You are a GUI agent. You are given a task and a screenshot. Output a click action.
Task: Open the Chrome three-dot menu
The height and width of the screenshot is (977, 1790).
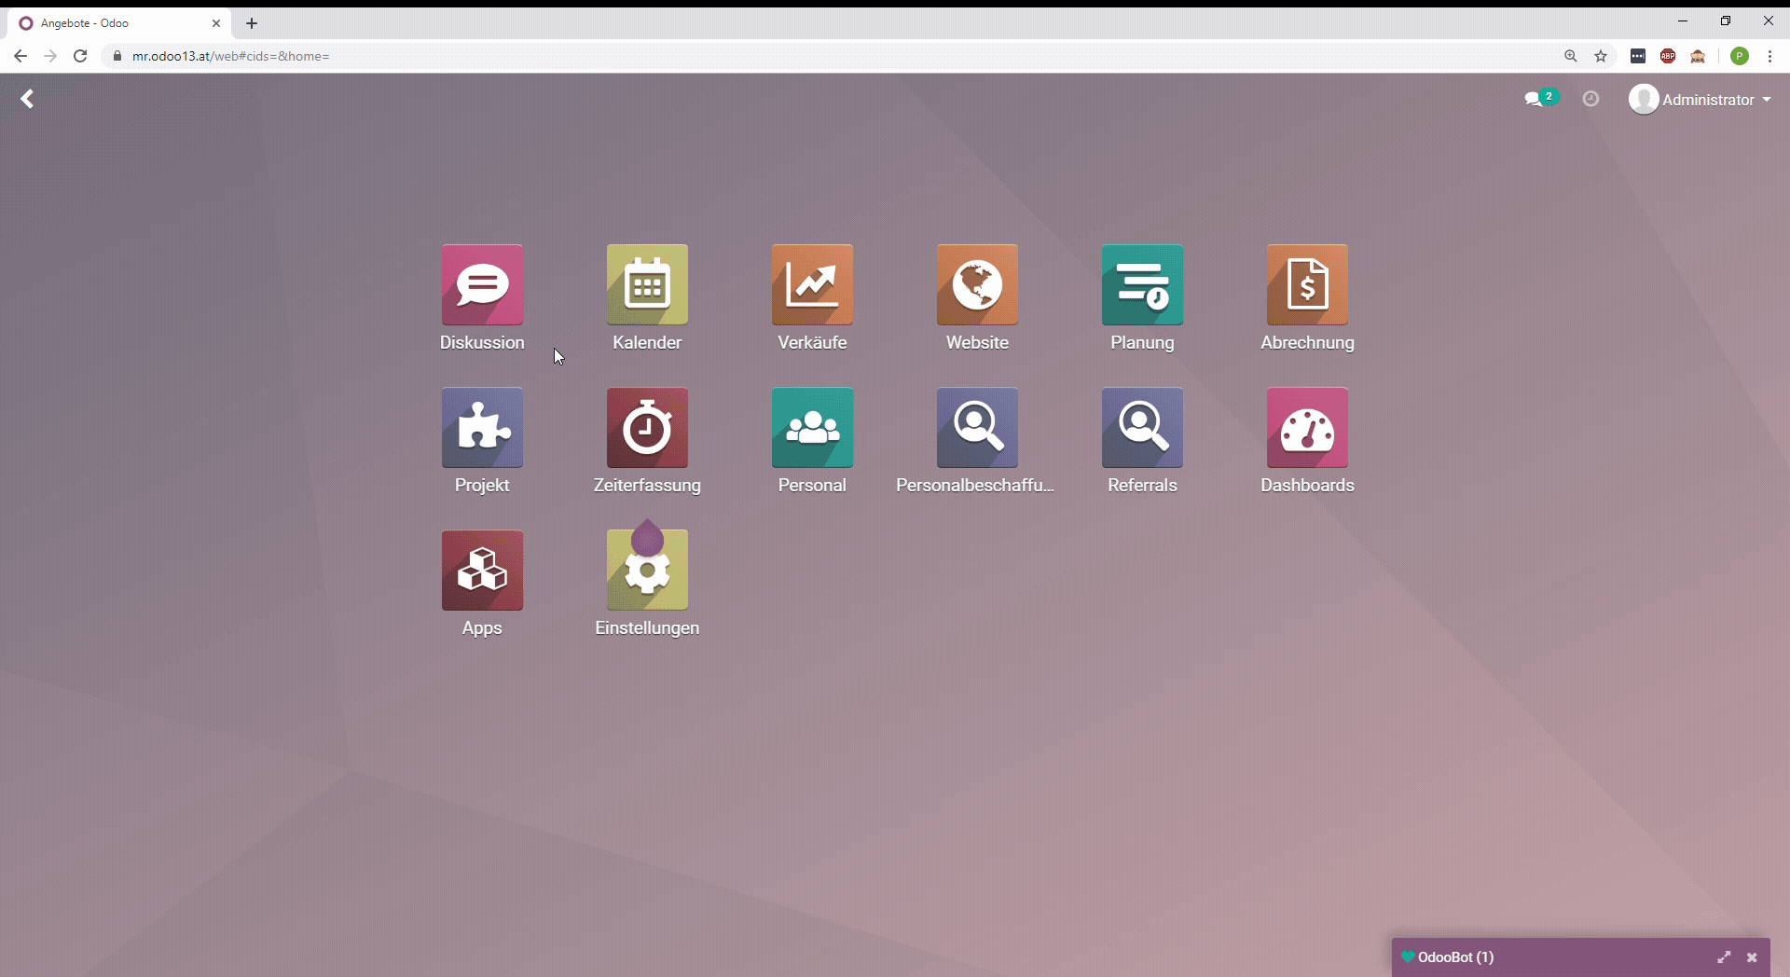1769,56
